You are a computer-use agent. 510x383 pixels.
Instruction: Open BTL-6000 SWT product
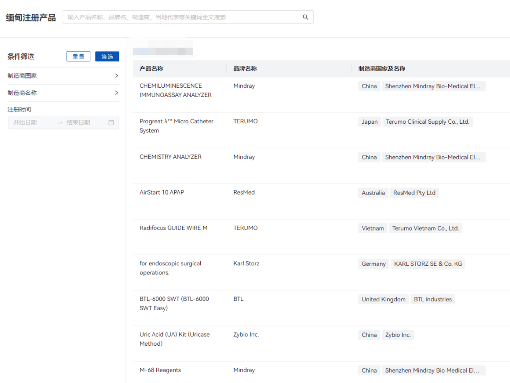coord(174,303)
